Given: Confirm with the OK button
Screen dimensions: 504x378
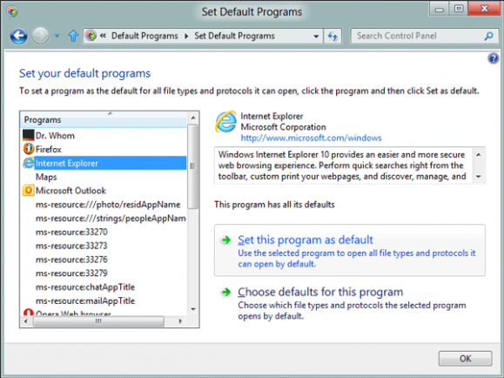Looking at the screenshot, I should pyautogui.click(x=465, y=358).
